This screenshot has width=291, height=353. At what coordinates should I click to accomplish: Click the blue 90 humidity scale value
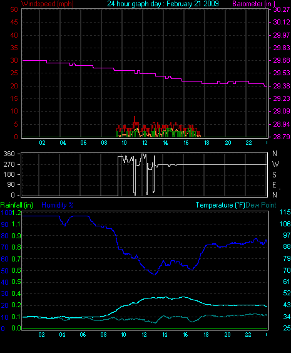point(4,224)
